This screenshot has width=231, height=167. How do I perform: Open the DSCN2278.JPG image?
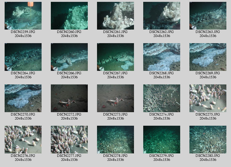coord(115,140)
